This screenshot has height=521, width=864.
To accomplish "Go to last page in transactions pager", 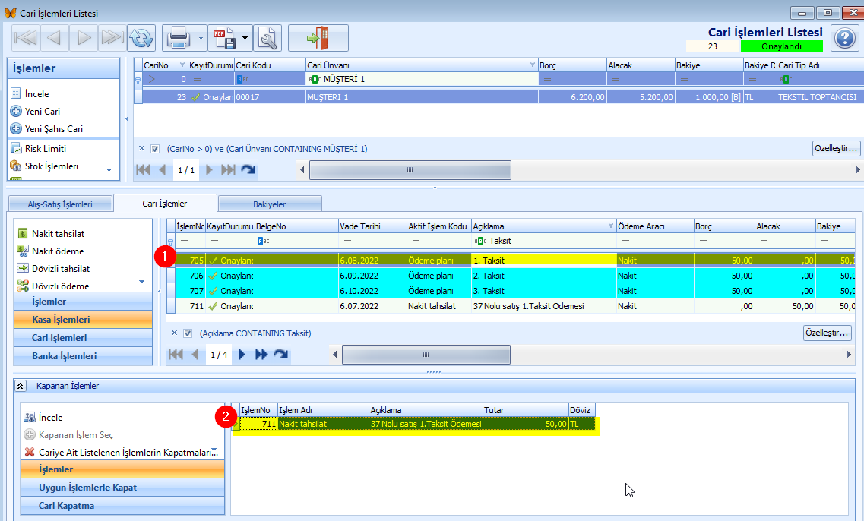I will [261, 355].
